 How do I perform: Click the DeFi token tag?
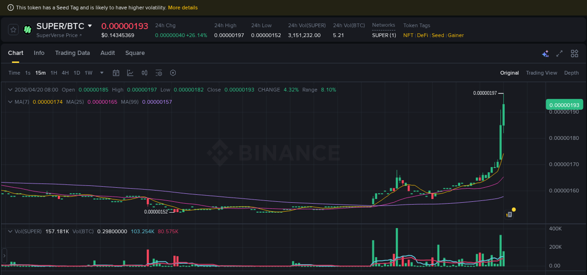point(423,35)
